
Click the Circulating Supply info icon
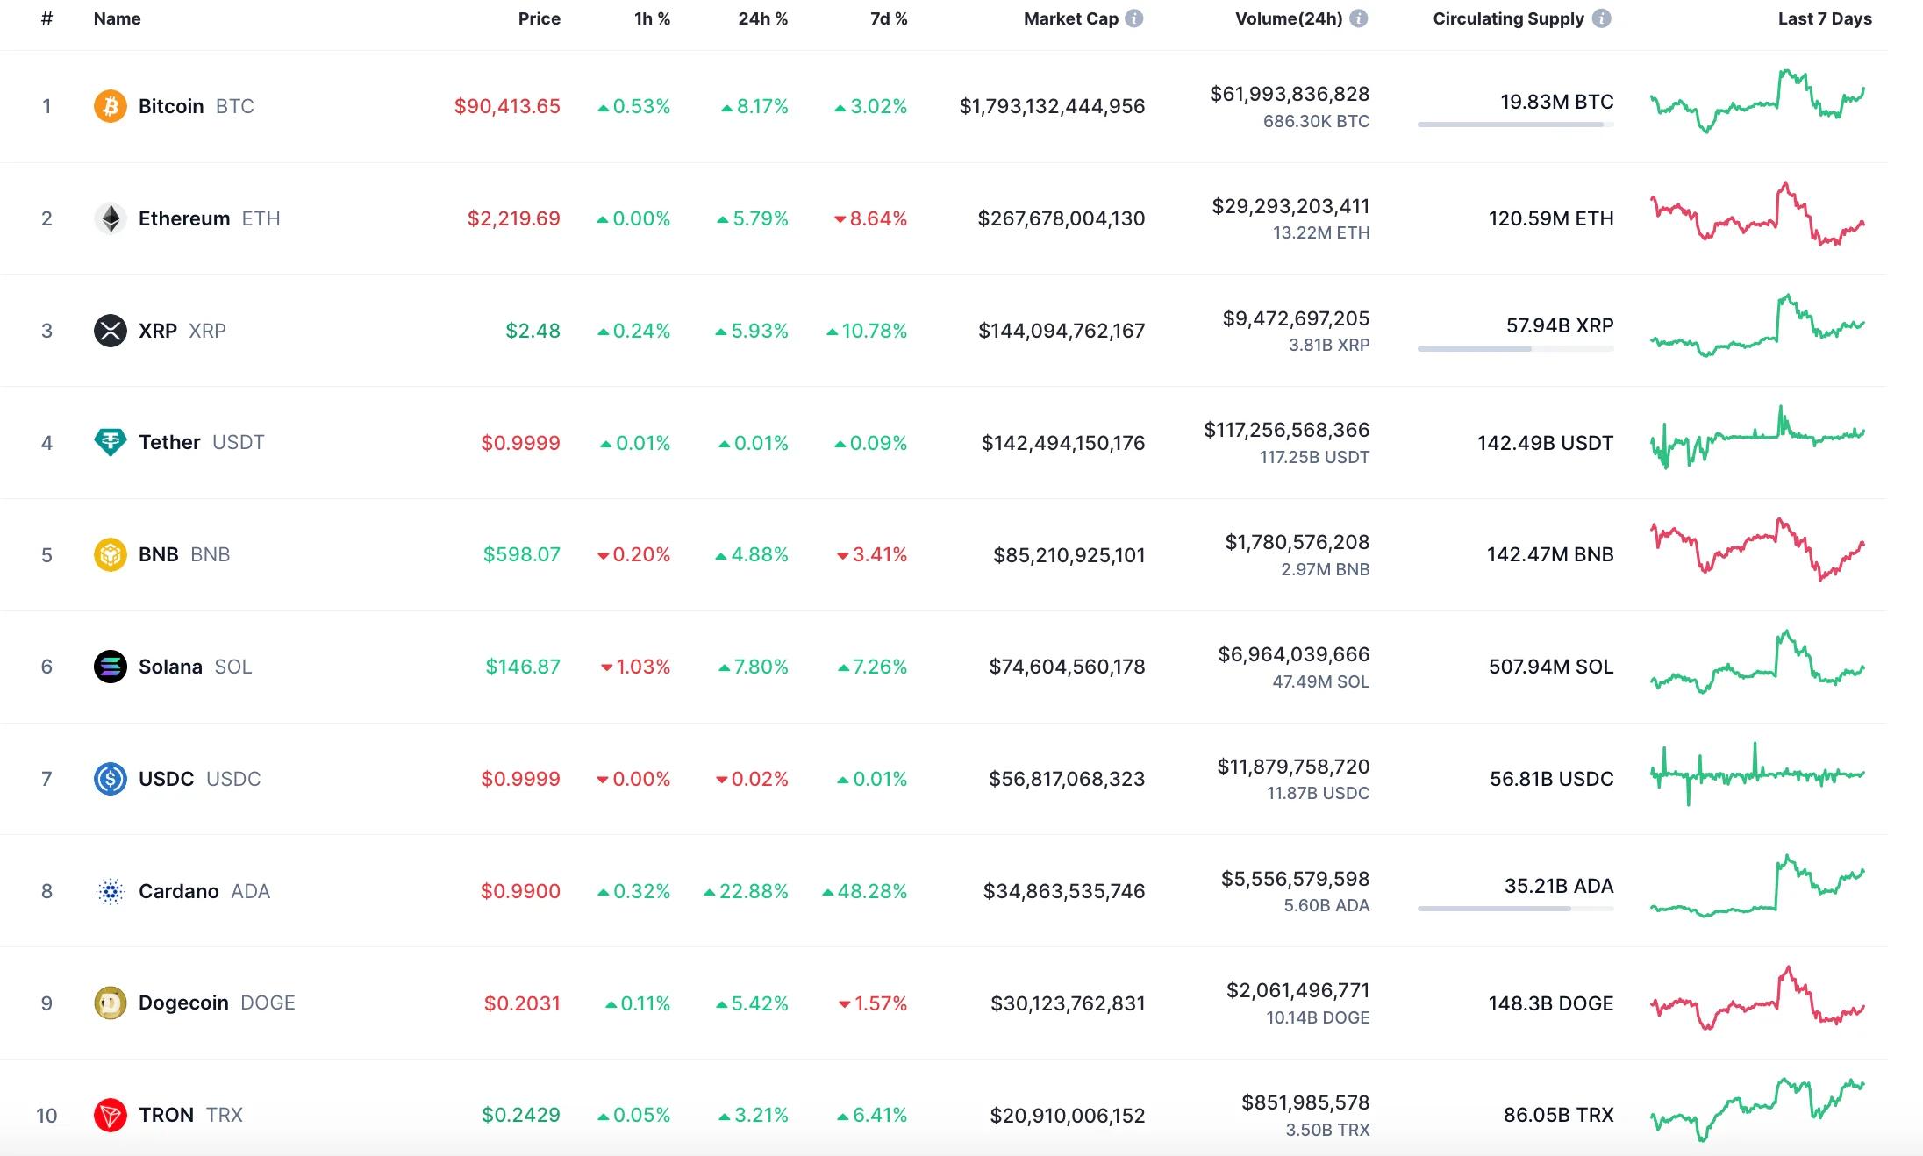(x=1601, y=18)
